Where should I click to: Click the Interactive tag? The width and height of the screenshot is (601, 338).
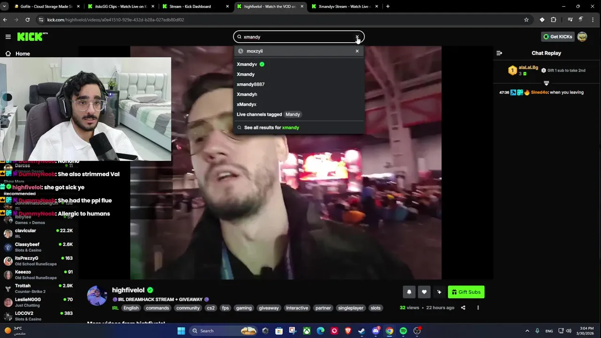(297, 308)
